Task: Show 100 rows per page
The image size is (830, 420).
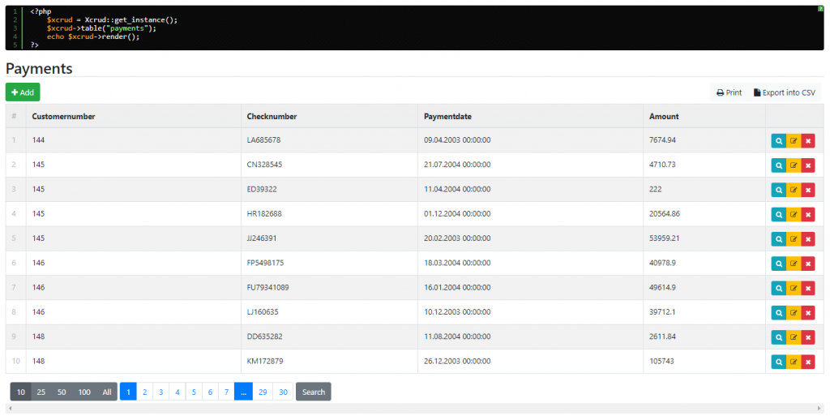Action: [84, 392]
